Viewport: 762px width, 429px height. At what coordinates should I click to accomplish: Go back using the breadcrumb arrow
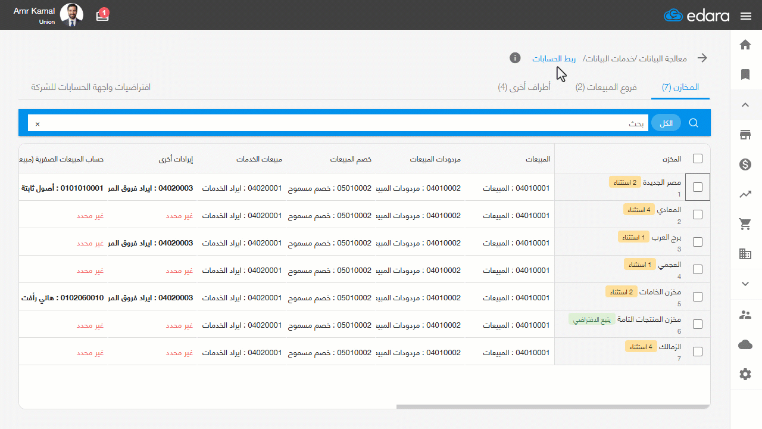point(702,58)
